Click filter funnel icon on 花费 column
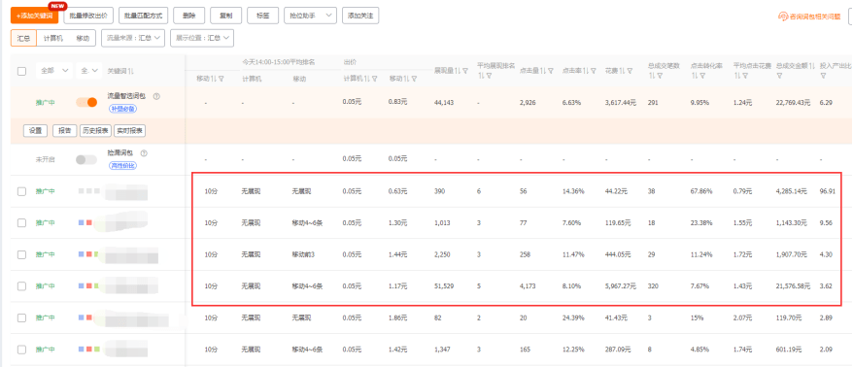The width and height of the screenshot is (853, 367). 631,71
